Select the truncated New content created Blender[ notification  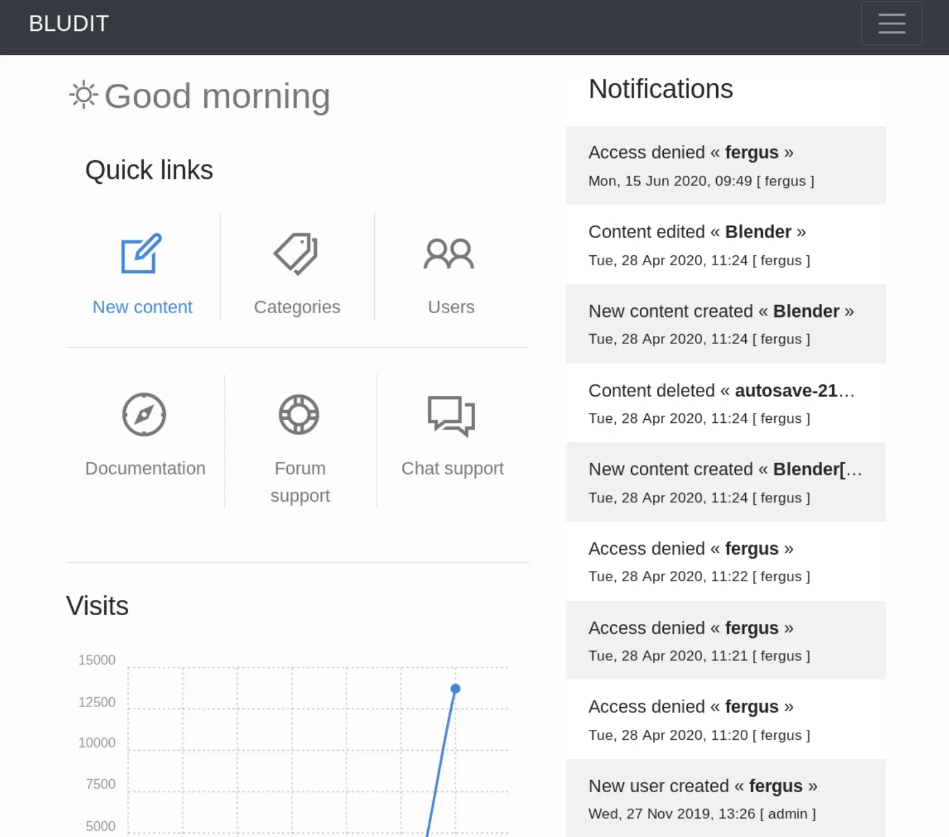725,482
